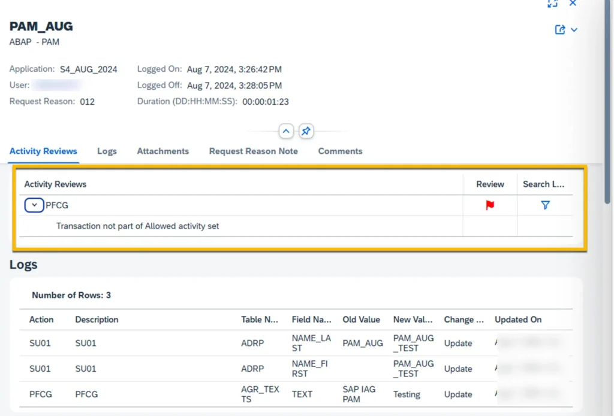
Task: Close the PAM_AUG detail panel
Action: click(573, 3)
